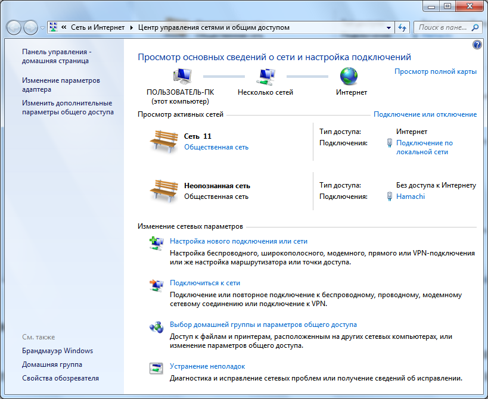488x399 pixels.
Task: Expand the double-chevron breadcrumb overflow
Action: pyautogui.click(x=64, y=27)
